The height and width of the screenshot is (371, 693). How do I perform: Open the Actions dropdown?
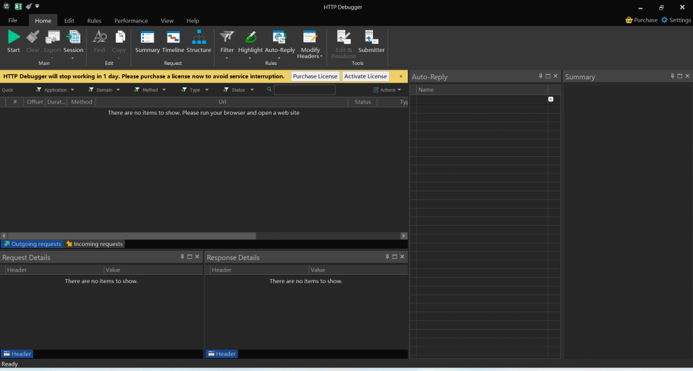point(387,90)
